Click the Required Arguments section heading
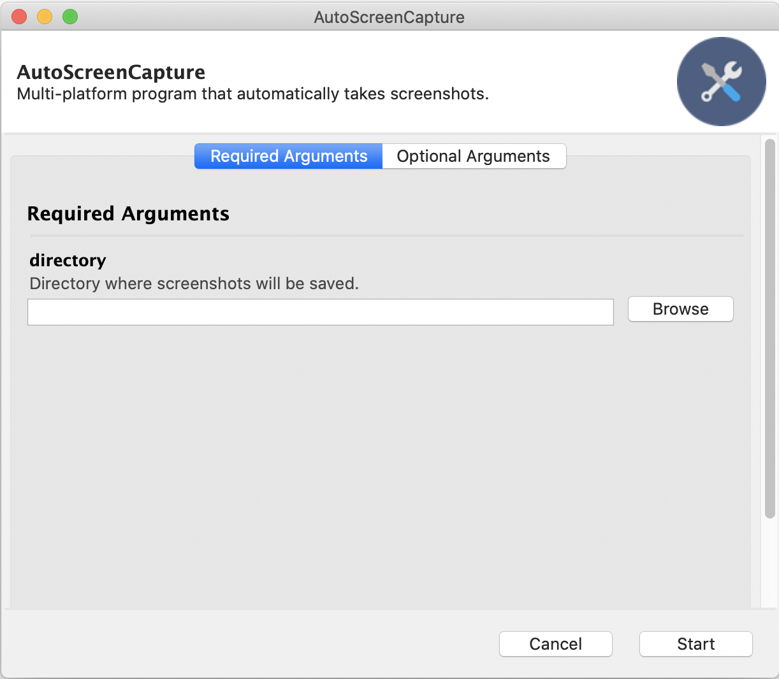 127,213
